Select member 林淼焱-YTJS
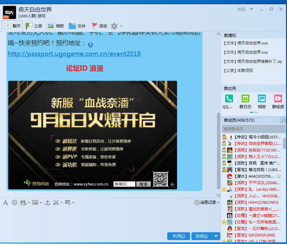The width and height of the screenshot is (287, 244). pos(254,150)
